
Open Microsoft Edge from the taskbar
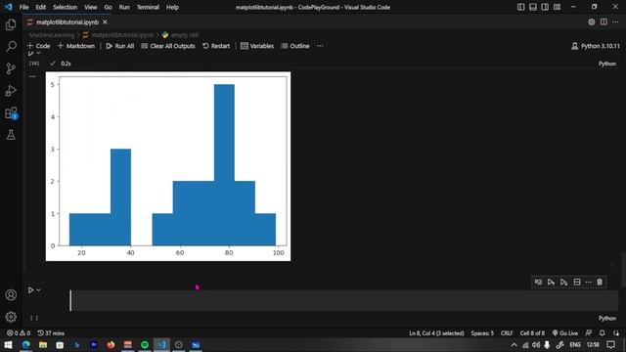[26, 345]
